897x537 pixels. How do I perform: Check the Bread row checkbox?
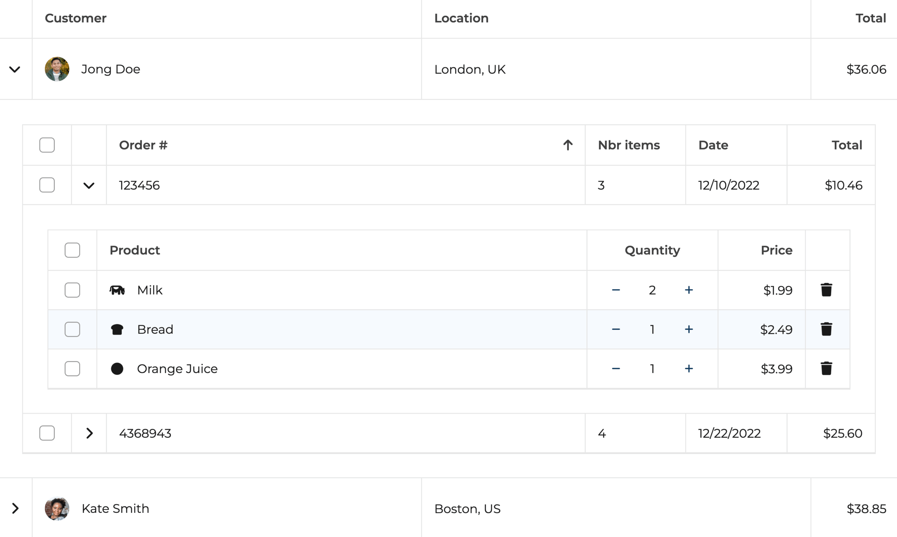pos(73,329)
